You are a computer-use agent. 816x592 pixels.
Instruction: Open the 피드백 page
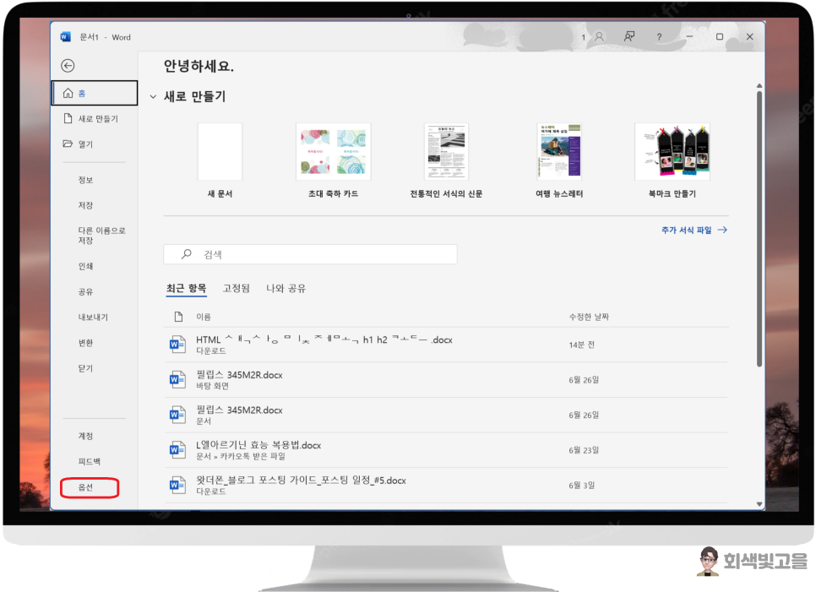coord(89,461)
